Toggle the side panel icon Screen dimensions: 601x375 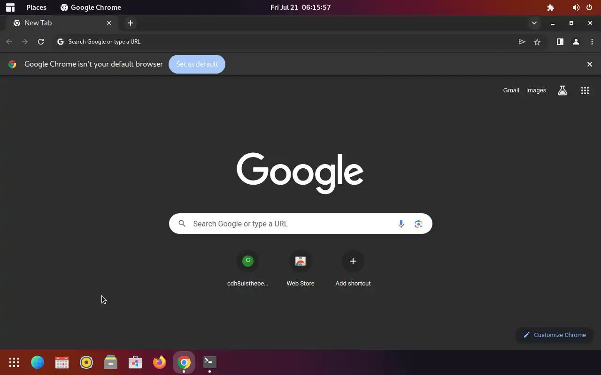[x=560, y=42]
